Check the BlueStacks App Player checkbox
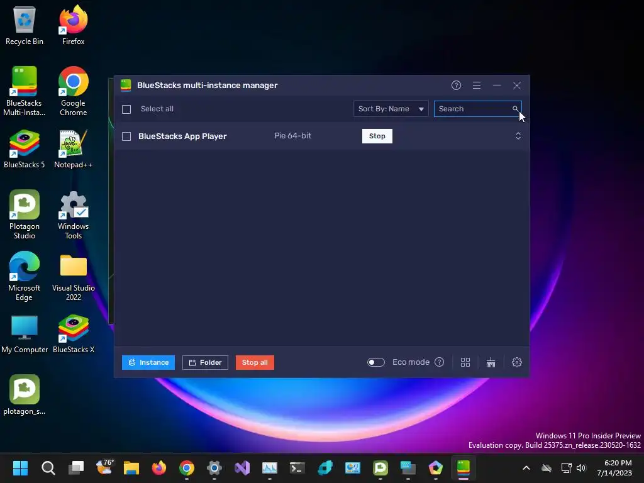 point(126,136)
